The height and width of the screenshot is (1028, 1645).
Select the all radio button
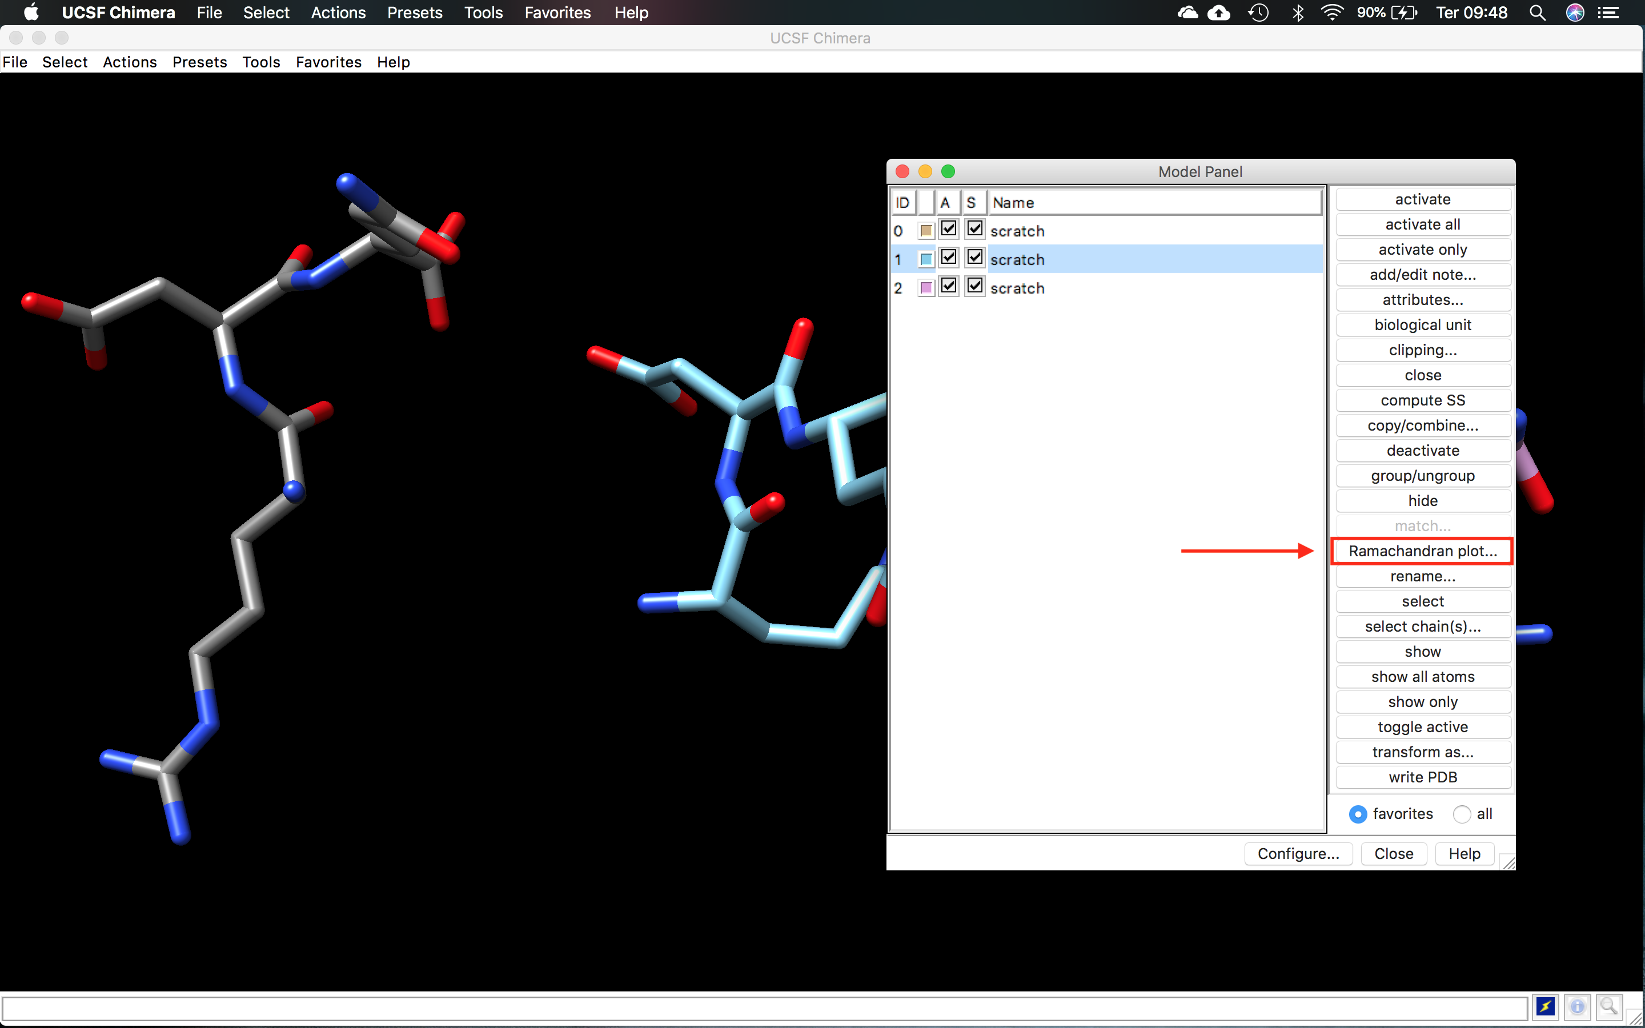pyautogui.click(x=1462, y=814)
